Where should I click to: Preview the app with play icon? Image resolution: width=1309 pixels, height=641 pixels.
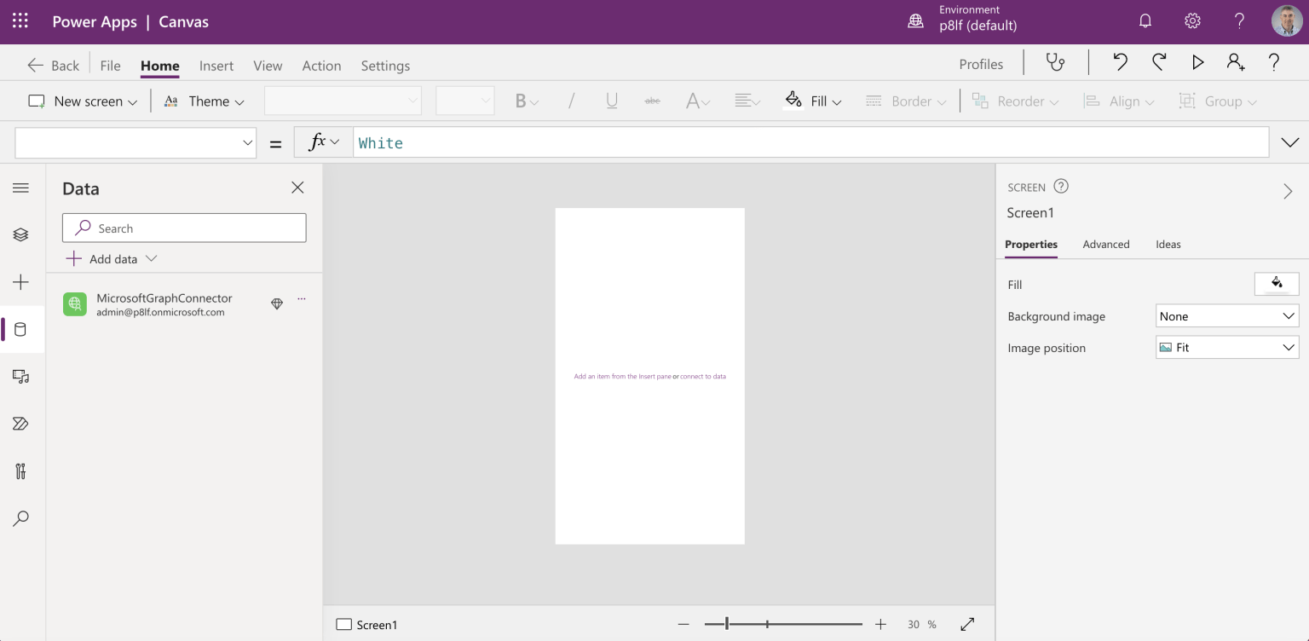(1197, 62)
